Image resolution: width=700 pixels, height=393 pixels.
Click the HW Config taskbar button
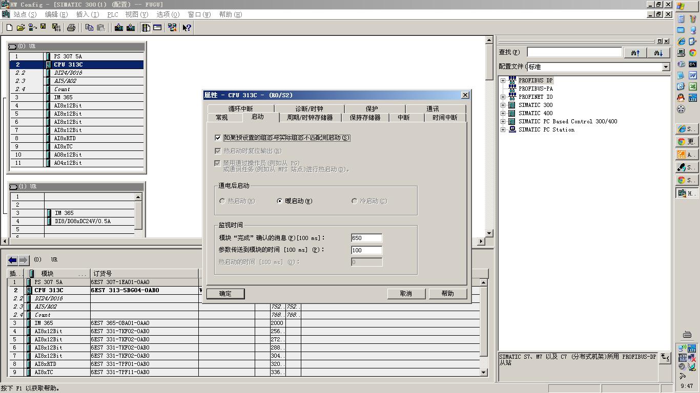click(x=687, y=193)
